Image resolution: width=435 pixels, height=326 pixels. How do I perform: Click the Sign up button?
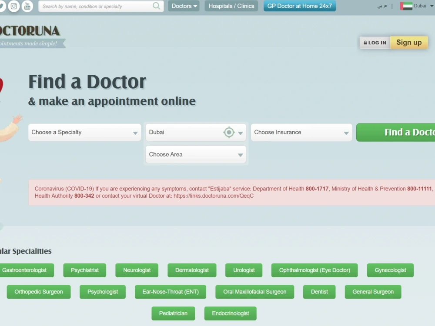pos(409,43)
